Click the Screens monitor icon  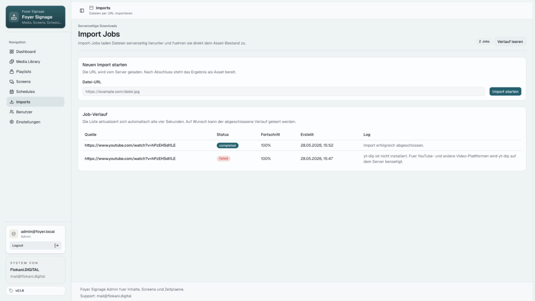tap(12, 82)
